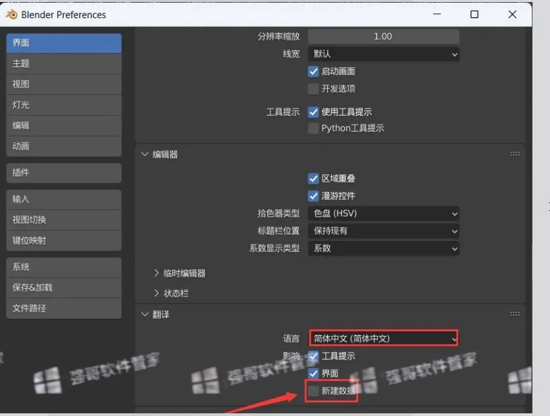Minimize the Blender Preferences window
Image resolution: width=550 pixels, height=416 pixels.
click(x=437, y=14)
